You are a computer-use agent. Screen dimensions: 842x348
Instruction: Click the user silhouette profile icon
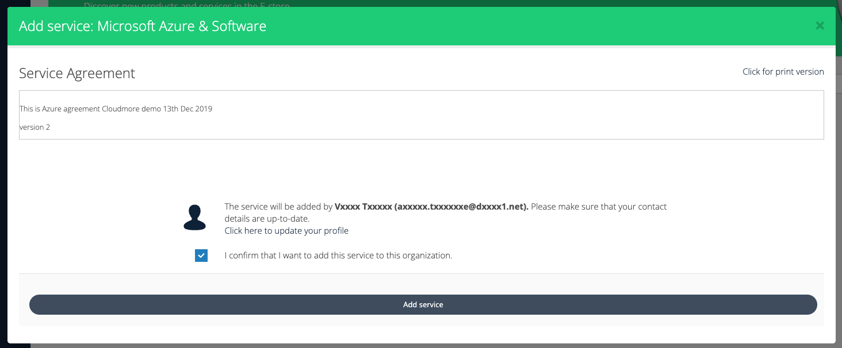point(194,218)
